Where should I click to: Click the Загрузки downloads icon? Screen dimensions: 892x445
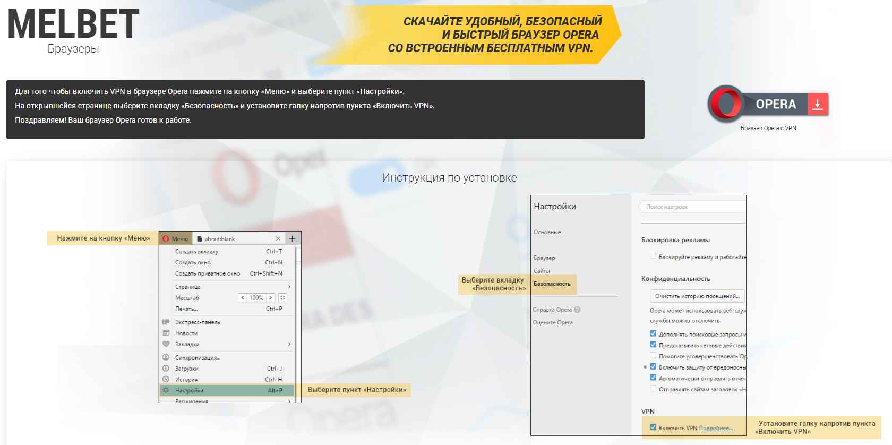pyautogui.click(x=166, y=368)
